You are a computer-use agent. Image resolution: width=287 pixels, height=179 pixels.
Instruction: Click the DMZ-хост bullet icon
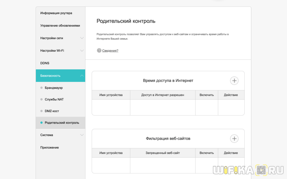tap(41, 111)
